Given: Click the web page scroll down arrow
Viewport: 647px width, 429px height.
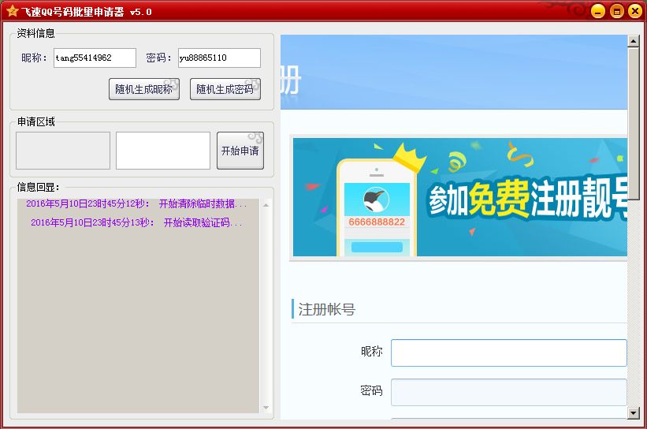Looking at the screenshot, I should [x=634, y=413].
